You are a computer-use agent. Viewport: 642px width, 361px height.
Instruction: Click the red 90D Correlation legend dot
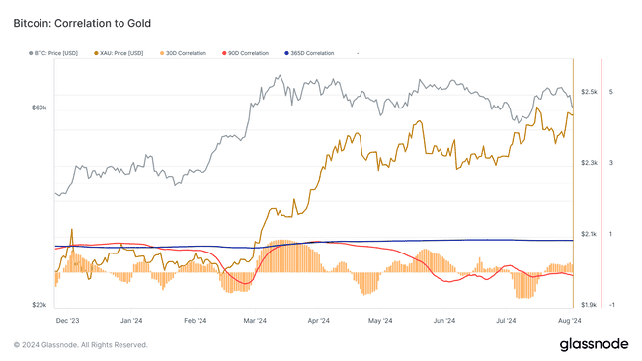click(x=224, y=53)
